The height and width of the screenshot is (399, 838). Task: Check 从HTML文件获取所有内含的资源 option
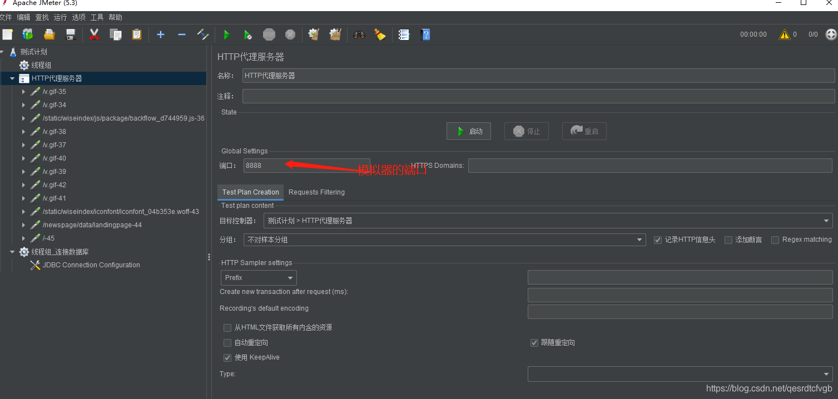[x=227, y=328]
